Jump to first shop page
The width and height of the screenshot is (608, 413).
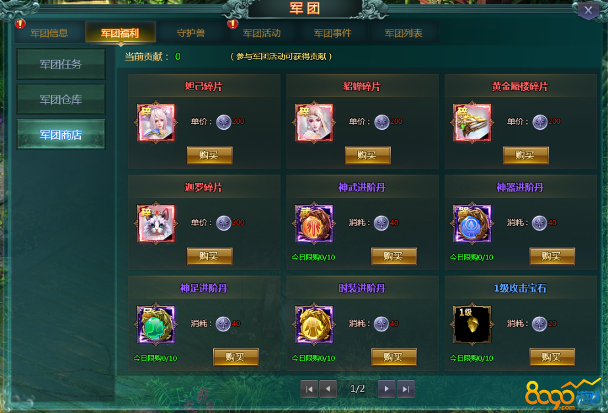(x=309, y=389)
